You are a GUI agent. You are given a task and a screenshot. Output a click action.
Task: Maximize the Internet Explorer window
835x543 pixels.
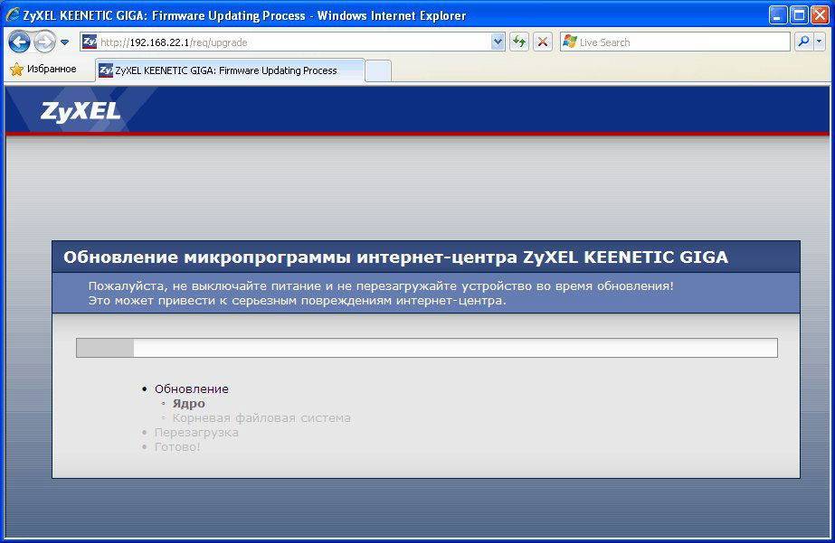coord(799,15)
